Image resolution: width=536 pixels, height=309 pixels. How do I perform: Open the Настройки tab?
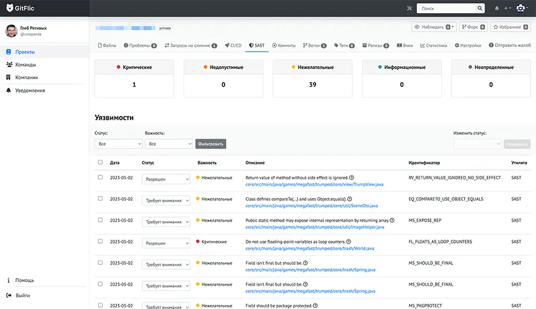(x=468, y=45)
